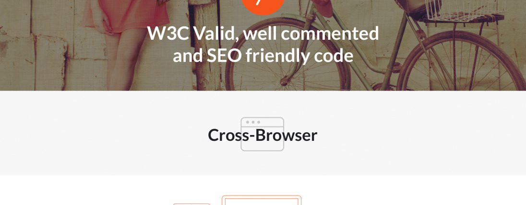
Task: Click the three dots in browser icon
Action: (x=253, y=122)
